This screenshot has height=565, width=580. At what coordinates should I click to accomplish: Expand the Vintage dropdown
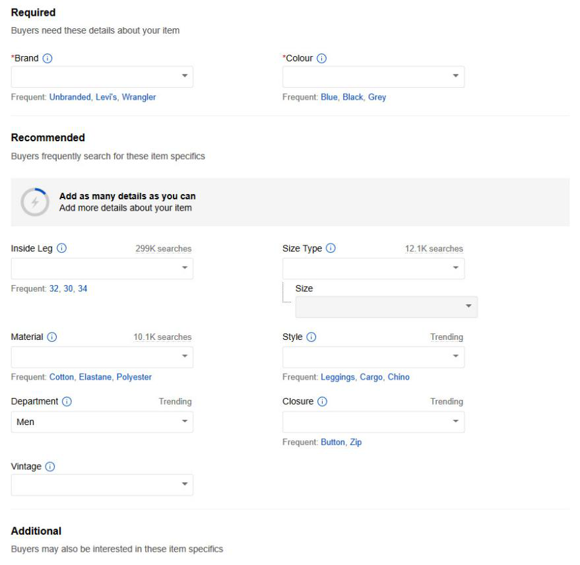point(102,484)
